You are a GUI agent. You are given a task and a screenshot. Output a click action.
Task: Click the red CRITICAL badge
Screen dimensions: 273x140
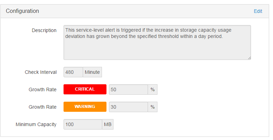tap(85, 89)
